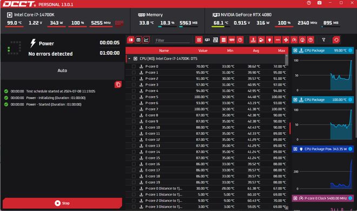Click the 'Power - Started' log entry
Image resolution: width=357 pixels, height=211 pixels.
point(54,104)
